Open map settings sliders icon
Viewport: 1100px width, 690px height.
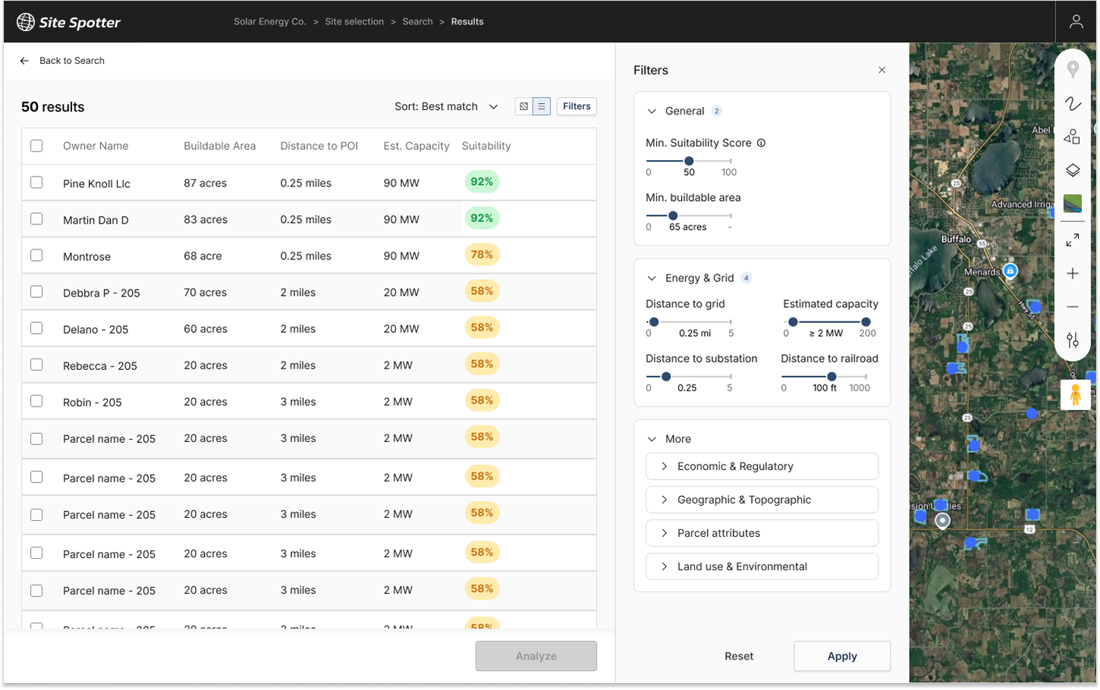tap(1073, 340)
